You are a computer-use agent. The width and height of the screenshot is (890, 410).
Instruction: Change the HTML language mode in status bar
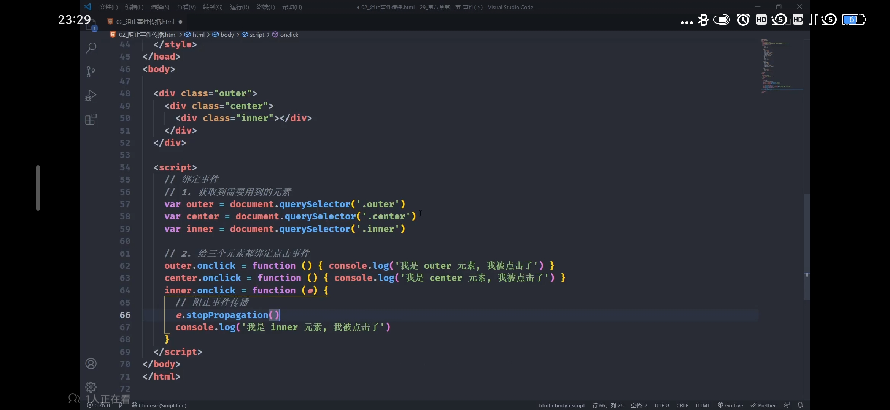(x=702, y=405)
